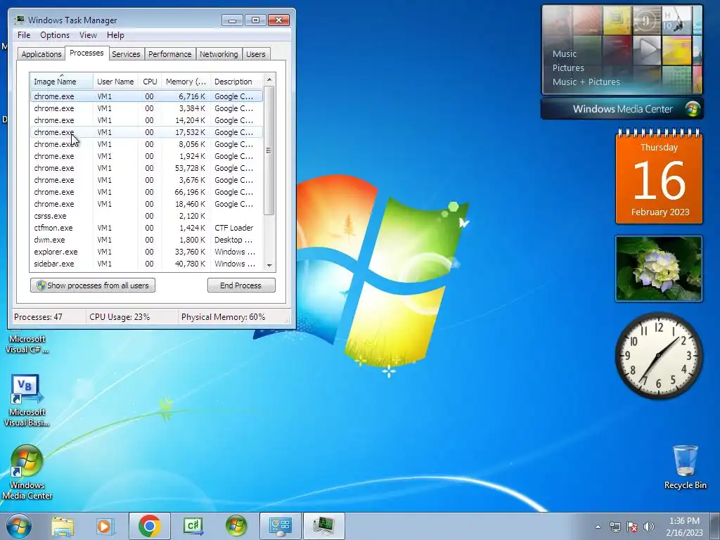Image resolution: width=720 pixels, height=540 pixels.
Task: Open the Help menu
Action: tap(115, 35)
